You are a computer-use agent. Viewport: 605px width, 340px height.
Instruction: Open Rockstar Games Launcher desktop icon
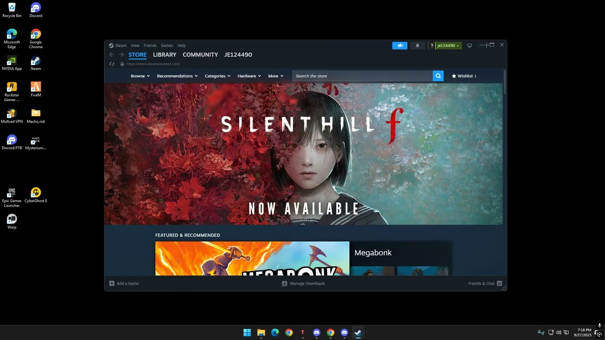(x=12, y=91)
